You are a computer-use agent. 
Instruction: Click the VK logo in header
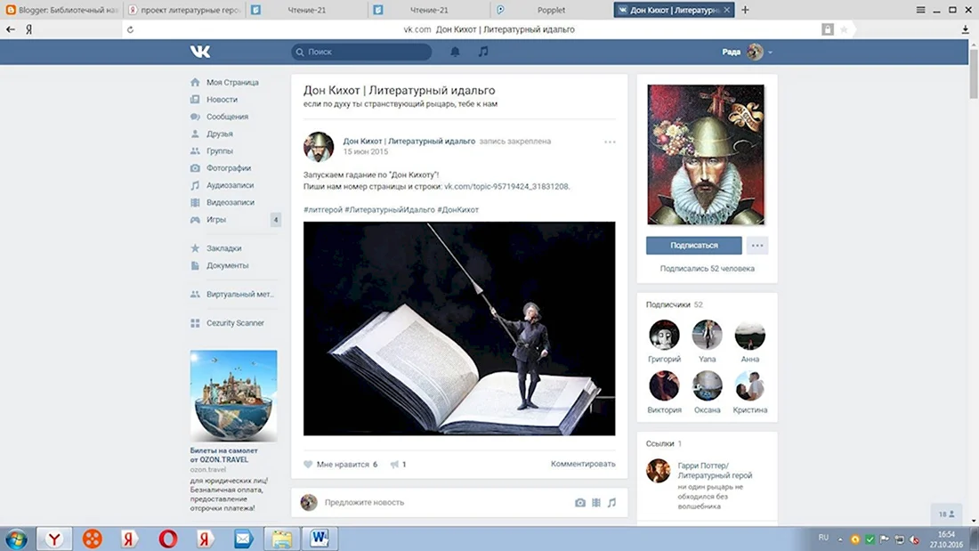(x=199, y=52)
